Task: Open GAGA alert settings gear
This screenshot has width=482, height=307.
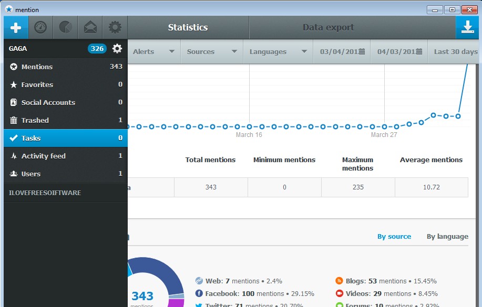Action: (x=117, y=49)
